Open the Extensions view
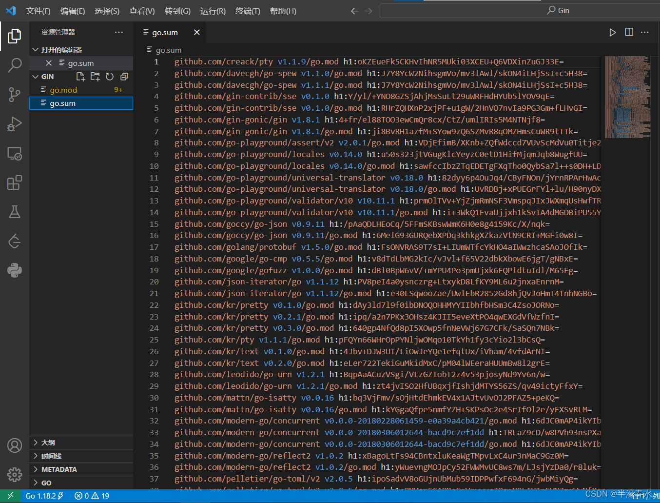Image resolution: width=660 pixels, height=503 pixels. coord(15,182)
